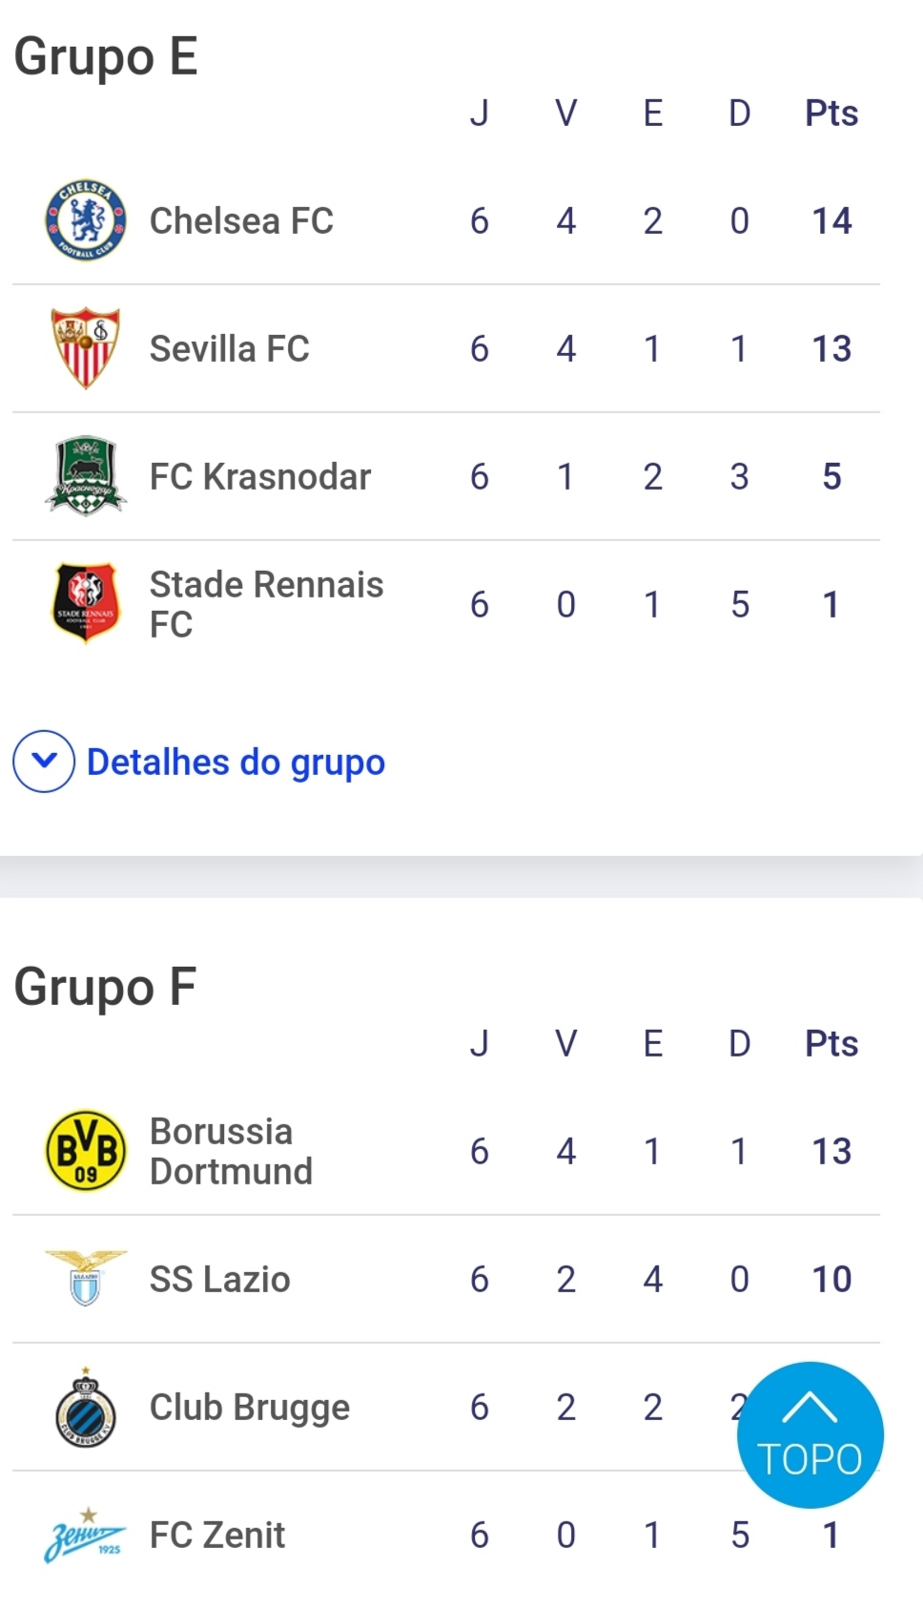Image resolution: width=923 pixels, height=1610 pixels.
Task: Expand Detalhes do grupo chevron for Grupo E
Action: tap(44, 762)
